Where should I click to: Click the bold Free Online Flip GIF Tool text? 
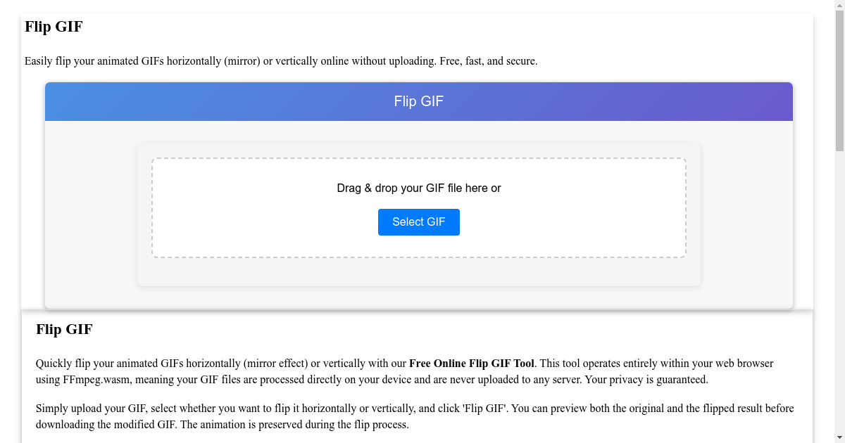click(471, 364)
